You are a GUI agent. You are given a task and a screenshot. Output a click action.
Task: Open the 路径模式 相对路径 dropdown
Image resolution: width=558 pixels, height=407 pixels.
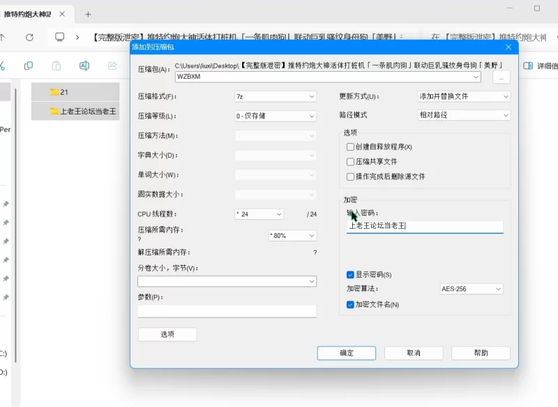[464, 115]
